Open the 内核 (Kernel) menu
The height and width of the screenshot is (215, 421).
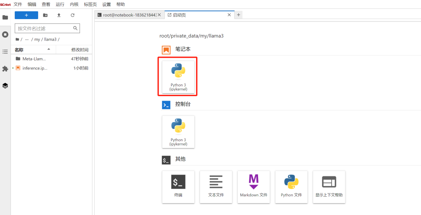pos(74,4)
